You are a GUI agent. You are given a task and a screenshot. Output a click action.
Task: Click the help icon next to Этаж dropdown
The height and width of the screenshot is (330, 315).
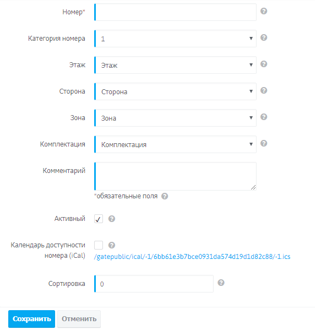coord(264,64)
